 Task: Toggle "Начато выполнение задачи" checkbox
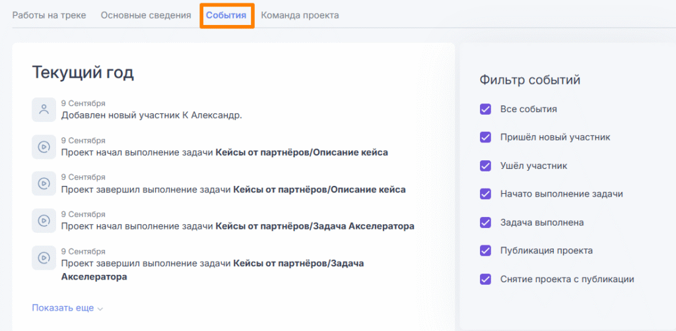(486, 195)
